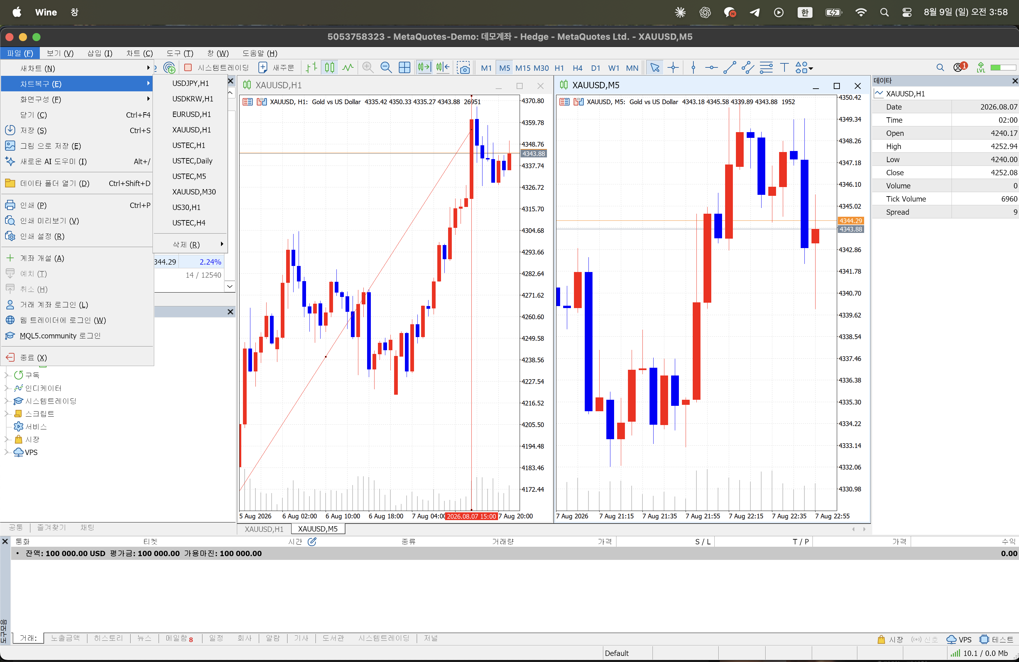Viewport: 1019px width, 662px height.
Task: Choose 인쇄 미리보기 print preview
Action: coord(77,221)
